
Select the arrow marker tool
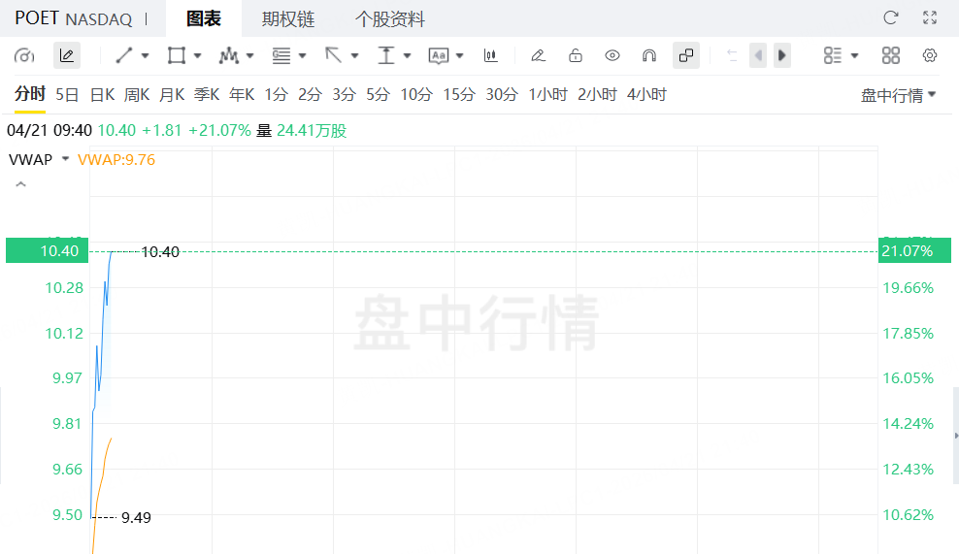coord(333,55)
